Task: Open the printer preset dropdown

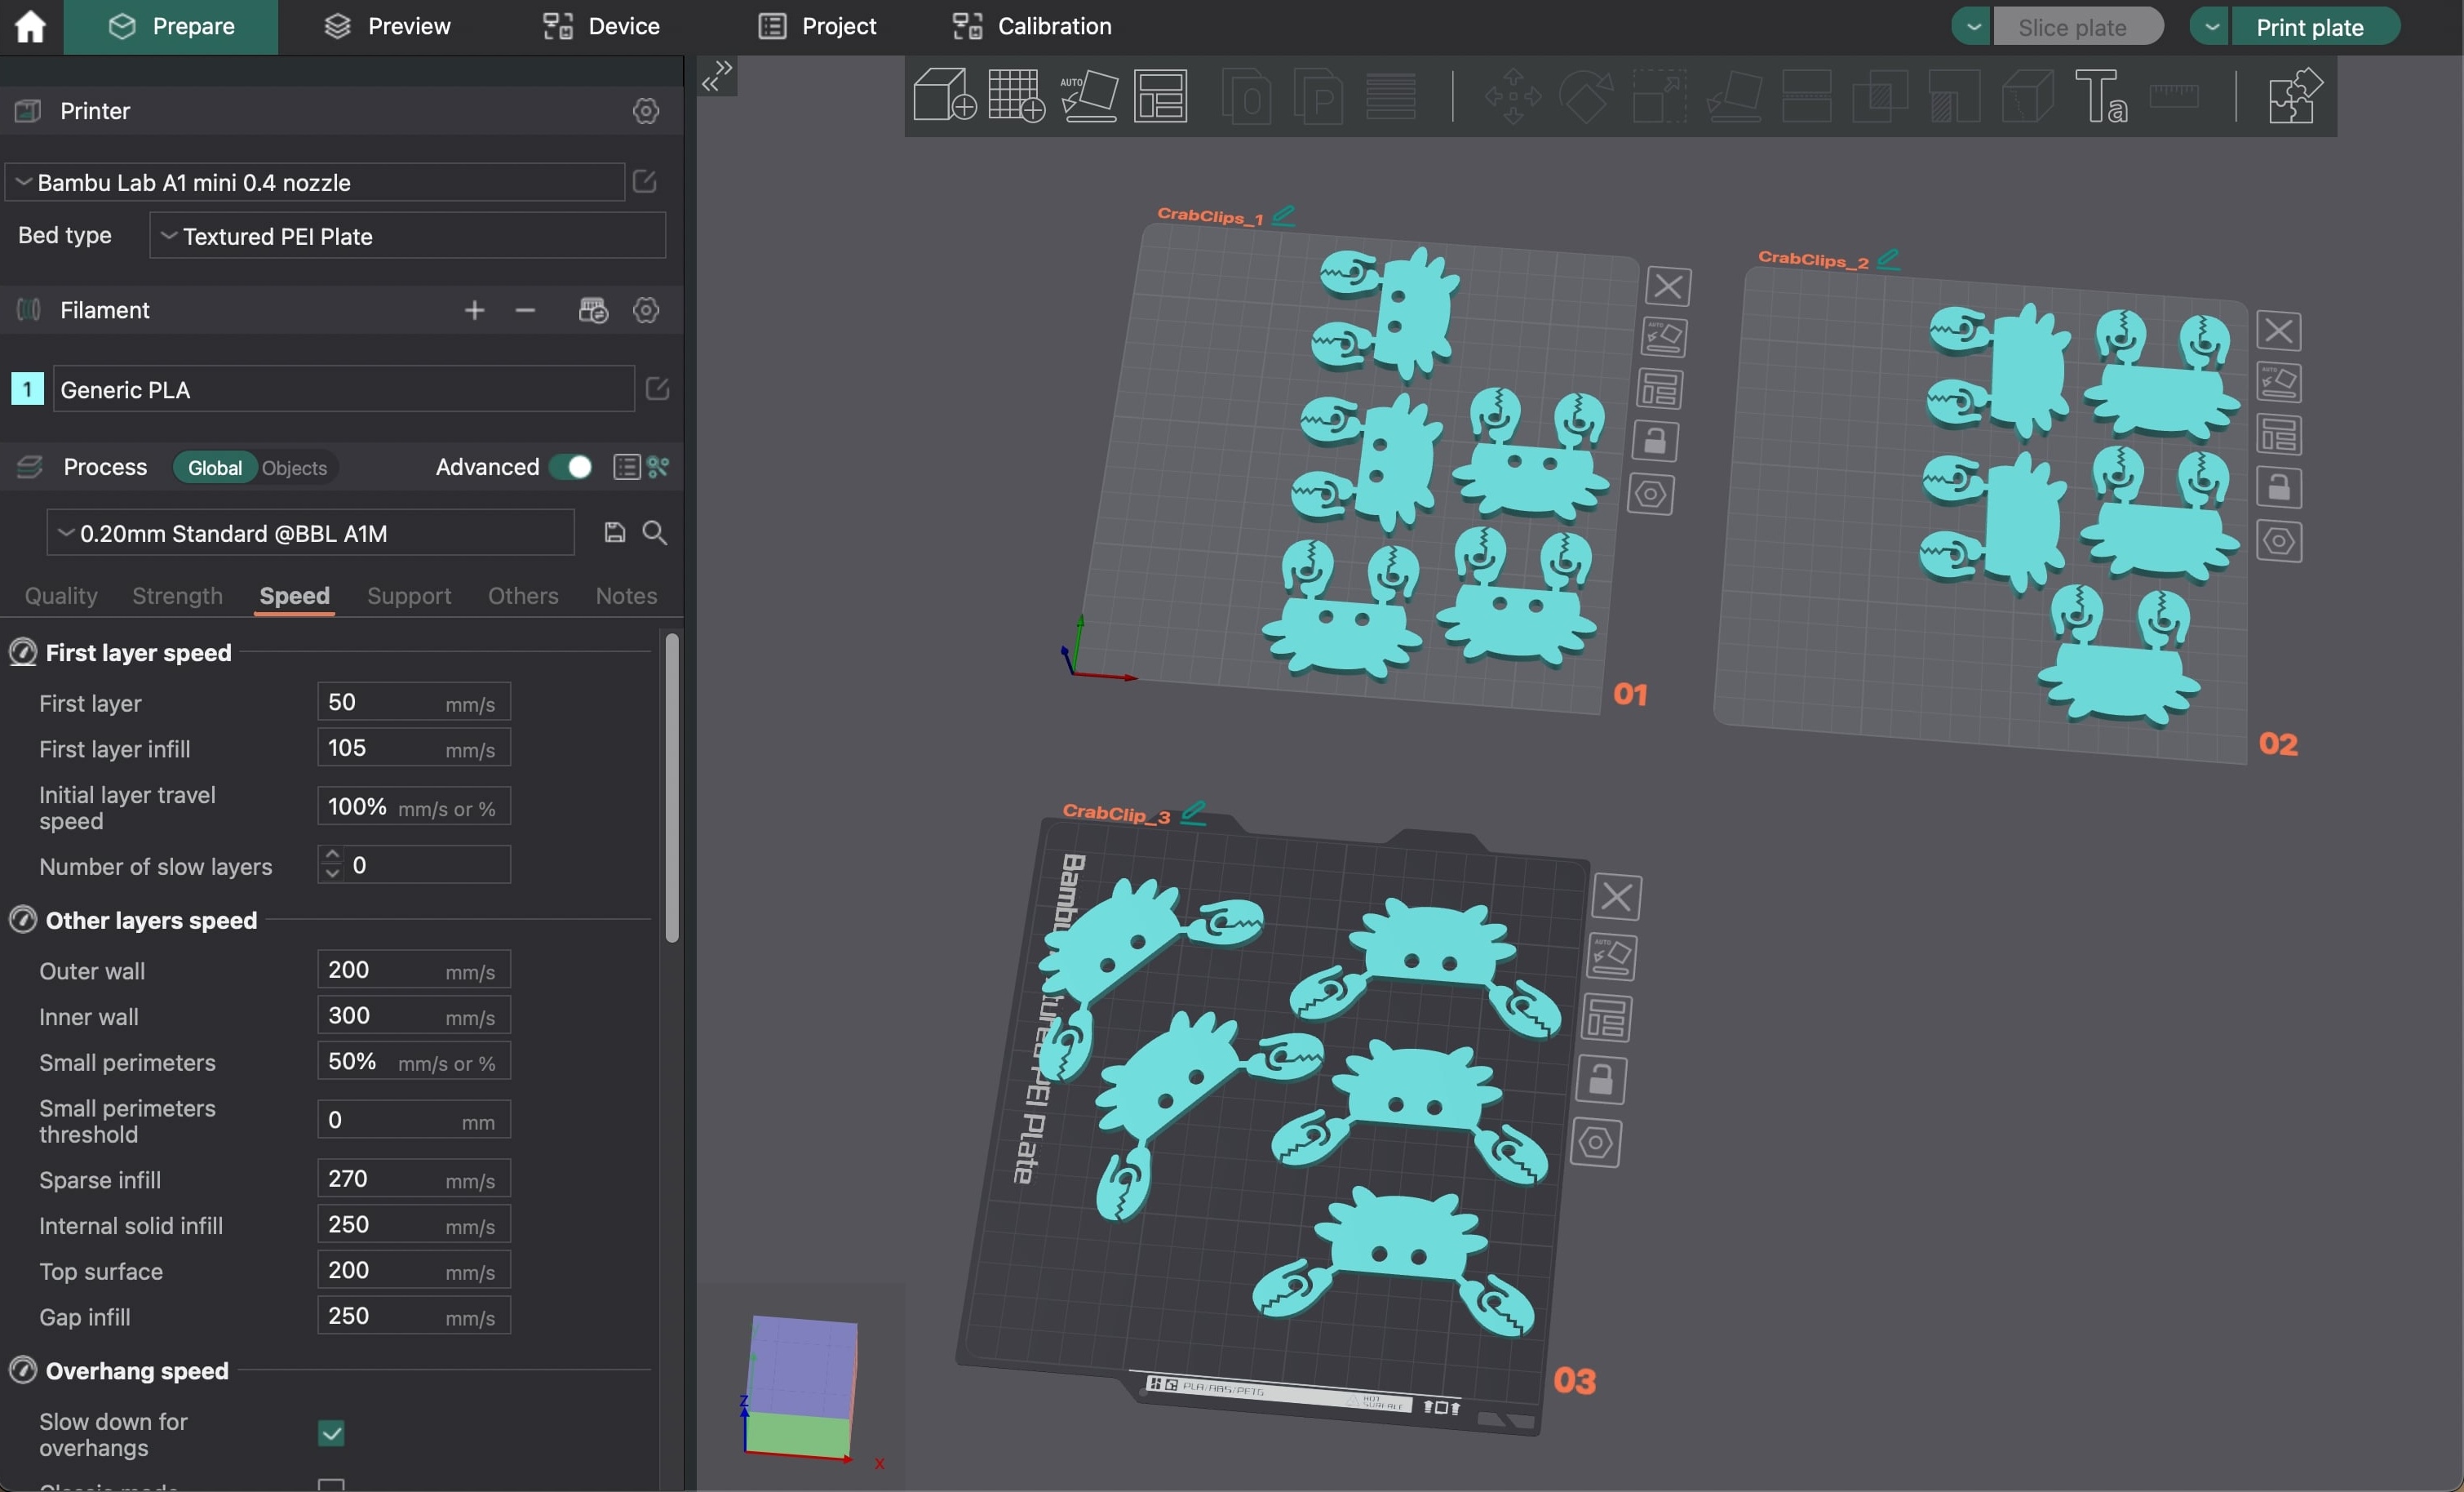Action: pos(316,182)
